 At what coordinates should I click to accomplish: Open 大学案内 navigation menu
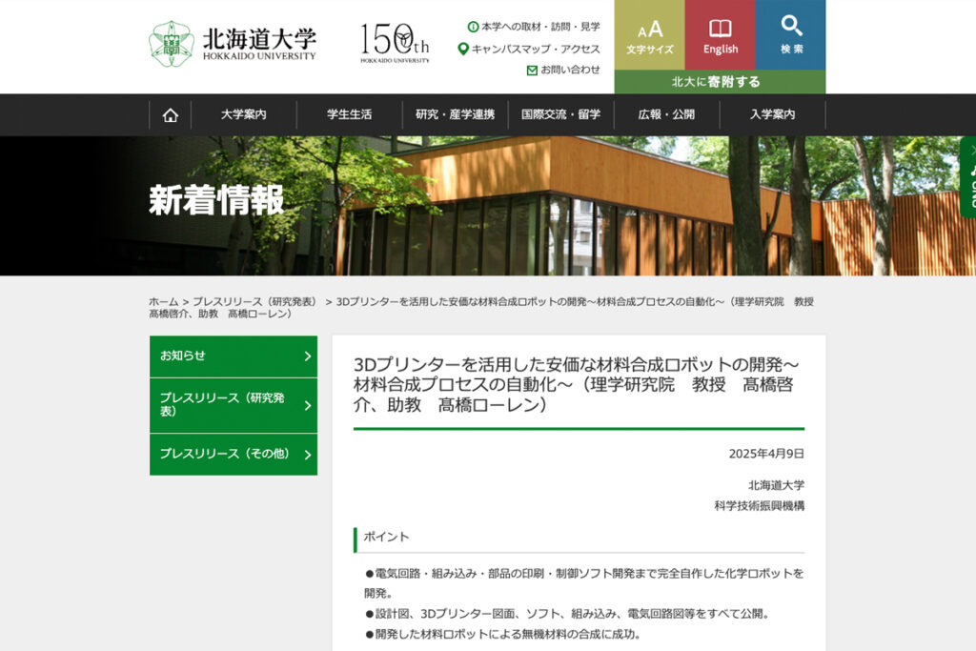pyautogui.click(x=243, y=115)
